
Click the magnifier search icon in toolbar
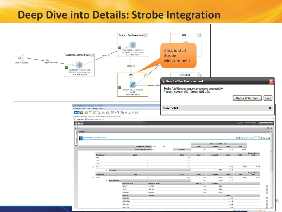pos(98,113)
